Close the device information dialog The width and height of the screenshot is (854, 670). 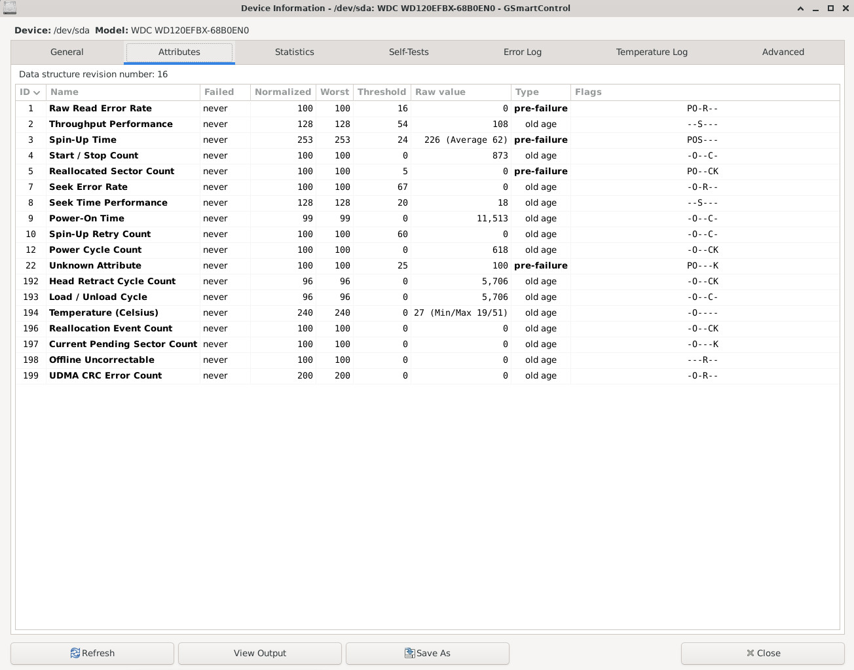click(763, 653)
